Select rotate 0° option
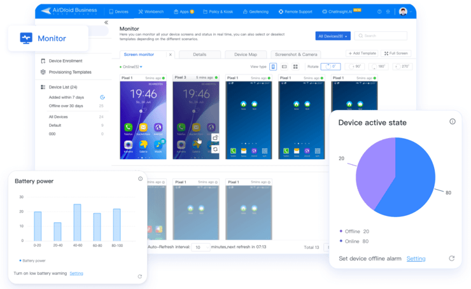Image resolution: width=471 pixels, height=289 pixels. 331,67
